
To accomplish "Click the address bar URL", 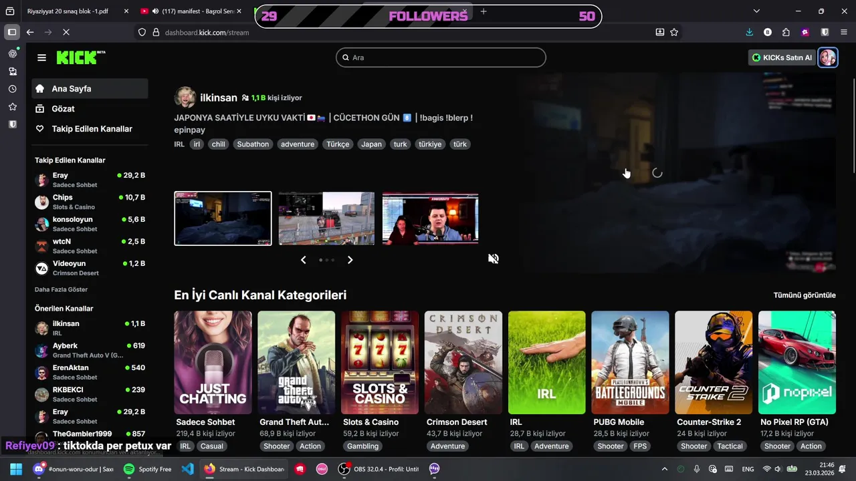I will point(207,32).
